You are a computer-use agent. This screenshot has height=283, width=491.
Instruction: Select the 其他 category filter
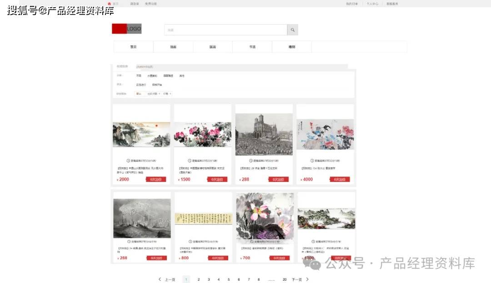point(182,76)
